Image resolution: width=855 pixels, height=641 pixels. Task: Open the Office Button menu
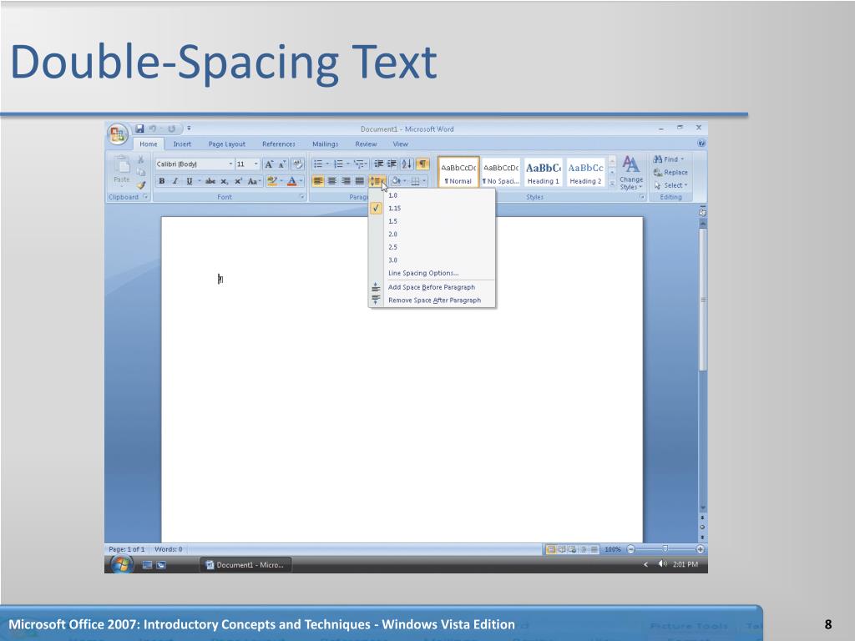[x=117, y=134]
